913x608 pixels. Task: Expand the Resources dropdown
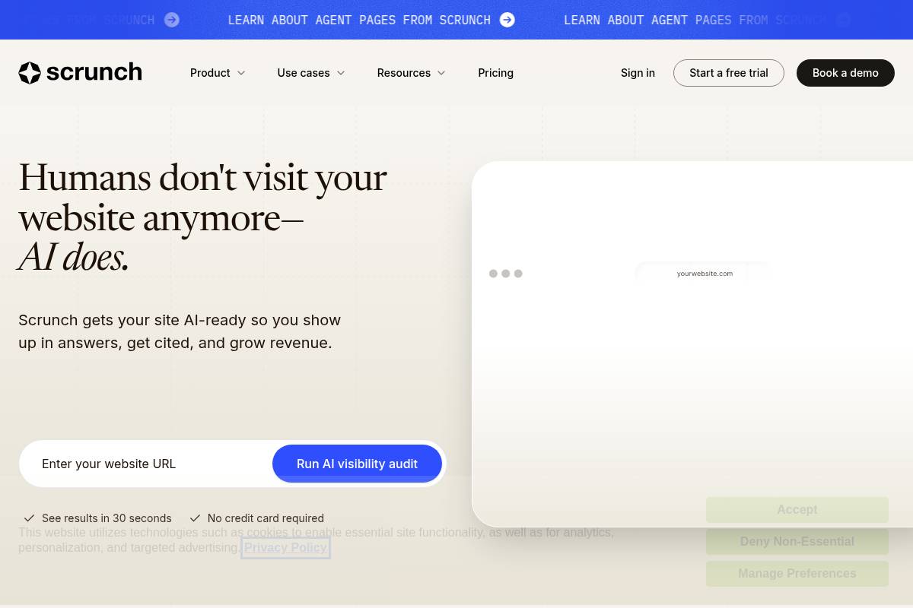click(x=412, y=73)
